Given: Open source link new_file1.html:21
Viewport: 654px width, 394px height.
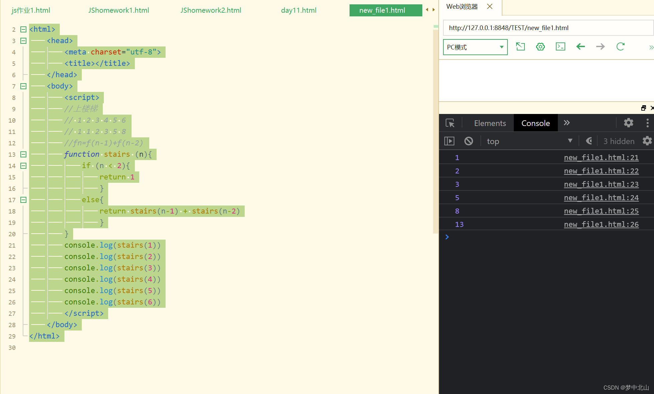Looking at the screenshot, I should pos(601,157).
